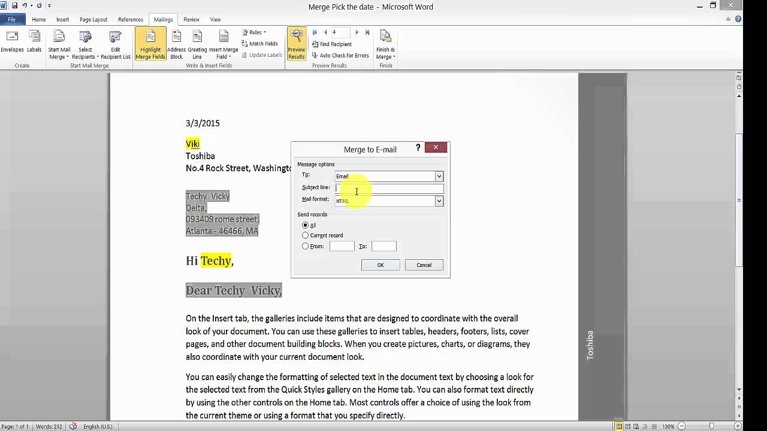Image resolution: width=767 pixels, height=431 pixels.
Task: Open the File tab
Action: pos(12,19)
